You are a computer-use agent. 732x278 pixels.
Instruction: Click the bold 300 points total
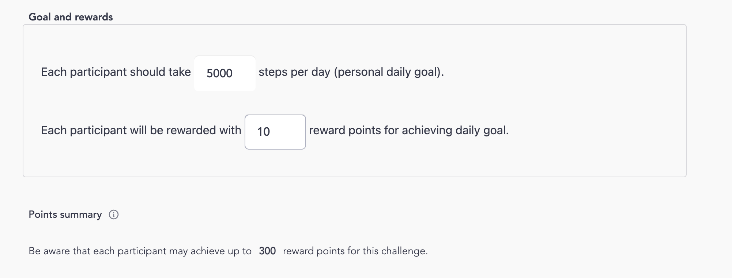(267, 251)
